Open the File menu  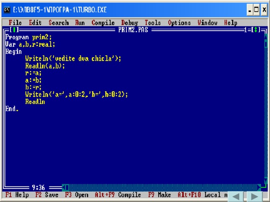coord(15,23)
